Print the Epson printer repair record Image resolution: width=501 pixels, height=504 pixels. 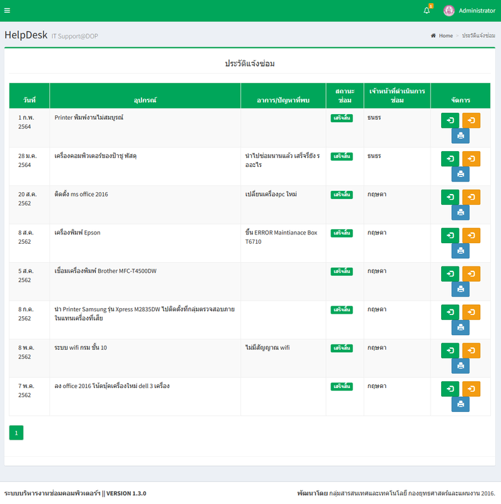click(460, 251)
